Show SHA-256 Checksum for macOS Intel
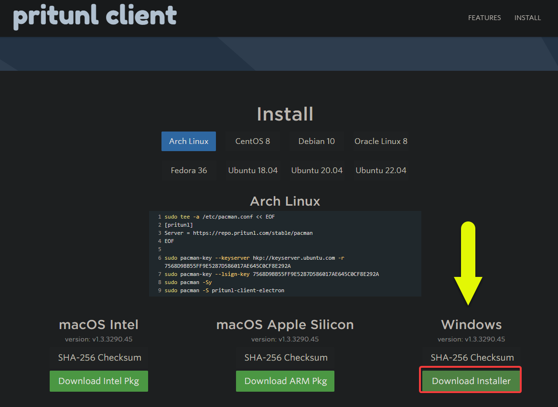Viewport: 558px width, 407px height. click(98, 357)
